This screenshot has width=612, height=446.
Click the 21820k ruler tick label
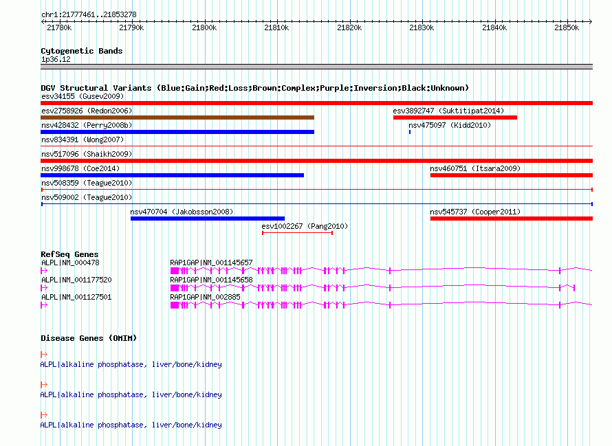coord(349,27)
